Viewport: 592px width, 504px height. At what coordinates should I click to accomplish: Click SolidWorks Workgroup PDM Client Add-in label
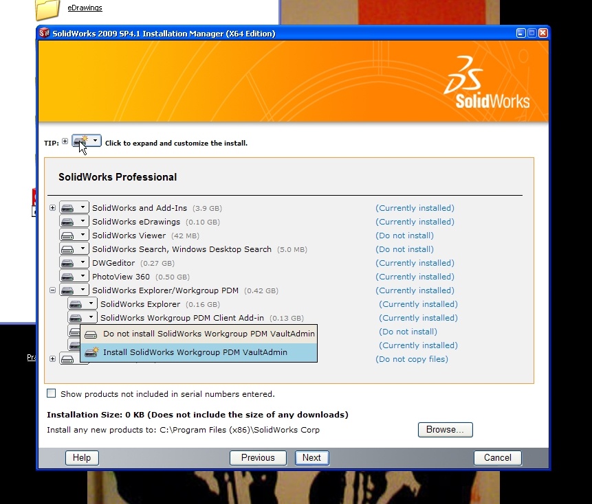click(182, 318)
